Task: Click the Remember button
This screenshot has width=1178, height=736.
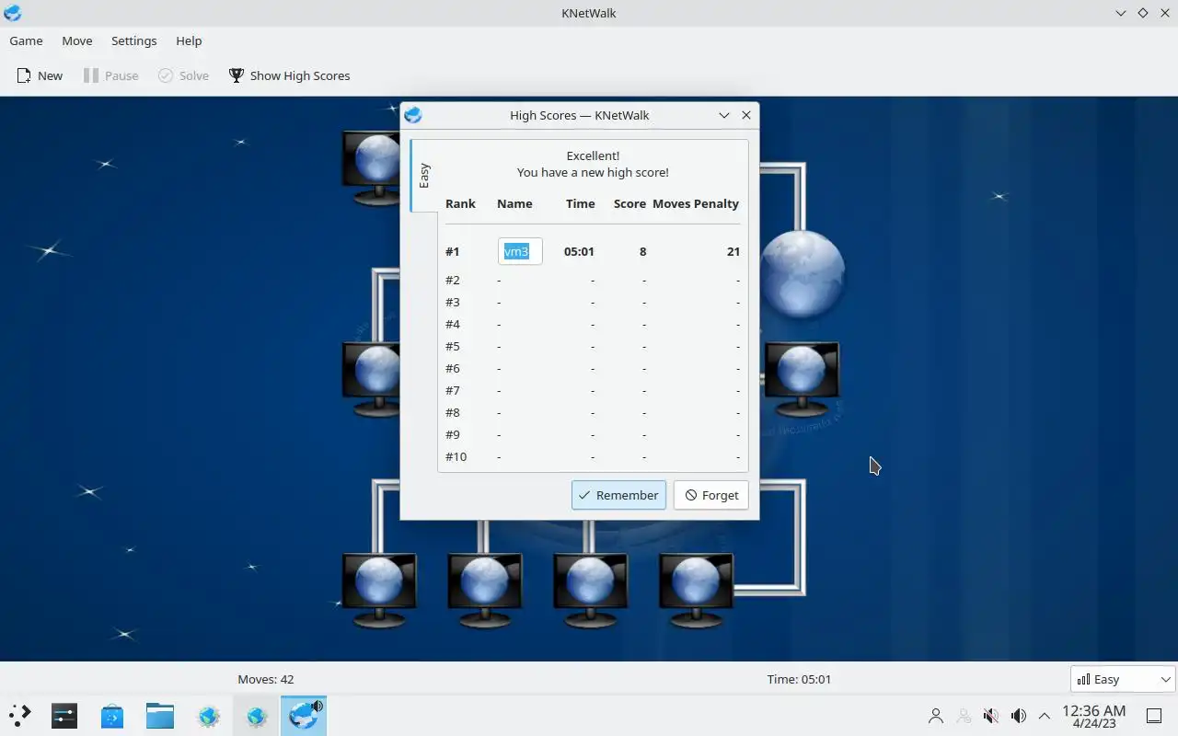Action: pyautogui.click(x=618, y=495)
